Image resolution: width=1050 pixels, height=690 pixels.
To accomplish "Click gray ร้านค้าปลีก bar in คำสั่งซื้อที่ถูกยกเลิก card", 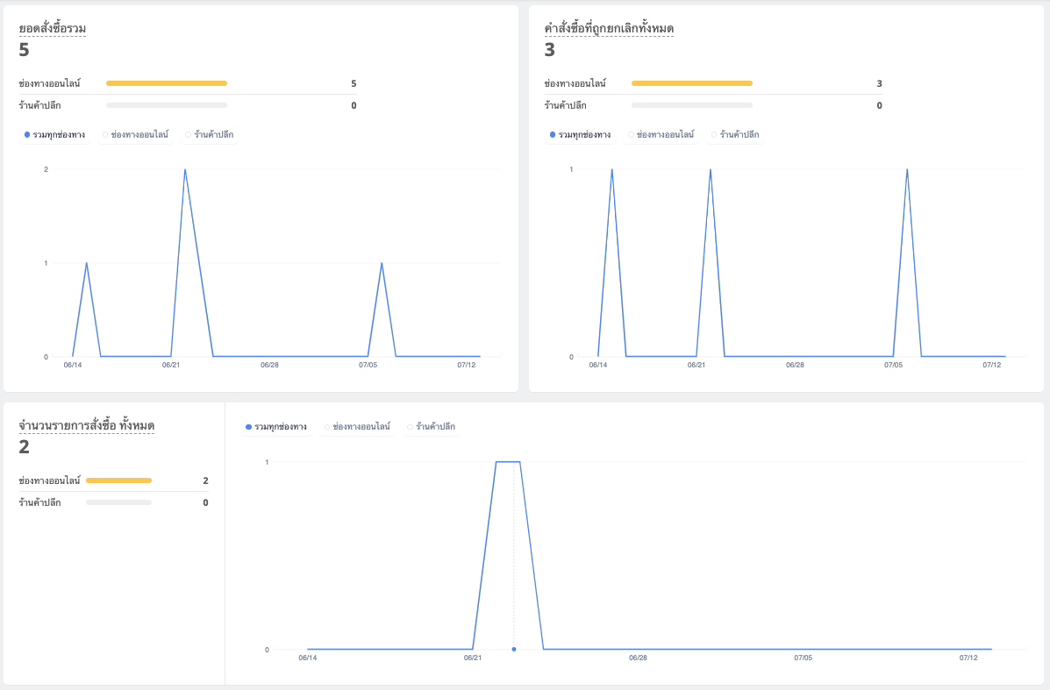I will [692, 105].
